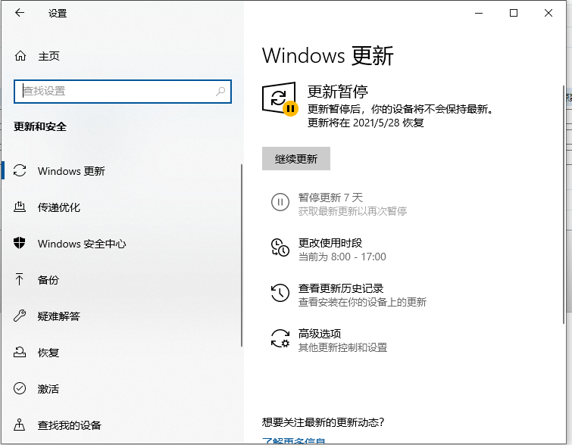Screen dimensions: 572x445
Task: Select 激活 from the sidebar
Action: [48, 389]
